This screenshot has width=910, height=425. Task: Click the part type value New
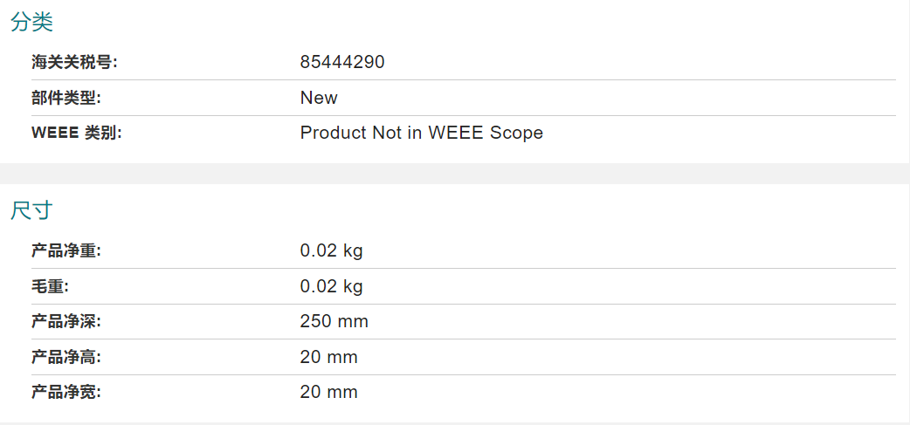319,98
